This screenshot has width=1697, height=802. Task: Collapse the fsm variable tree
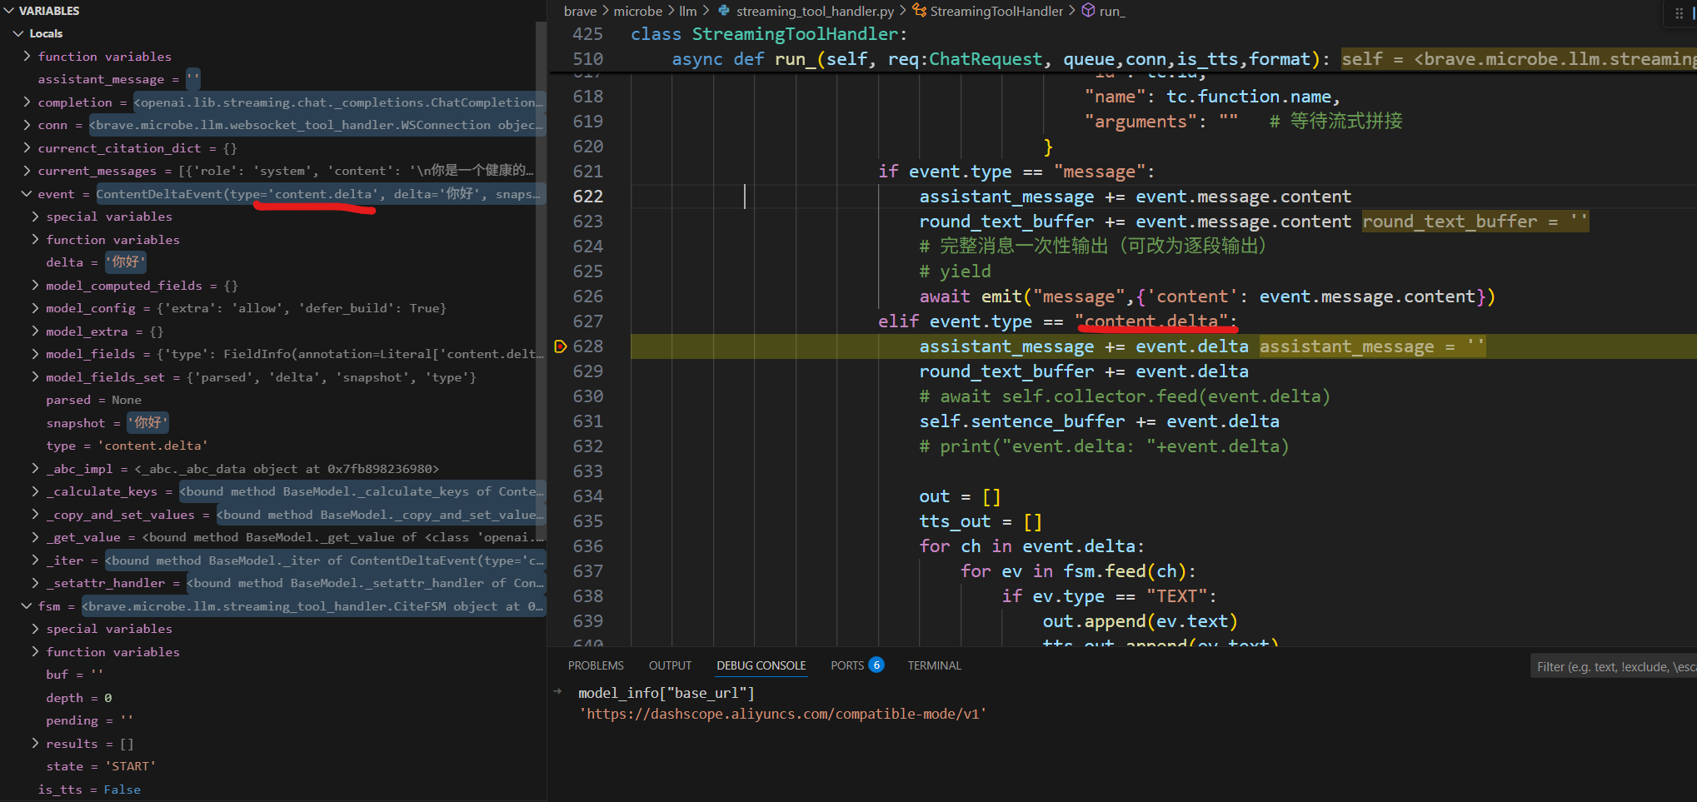27,606
